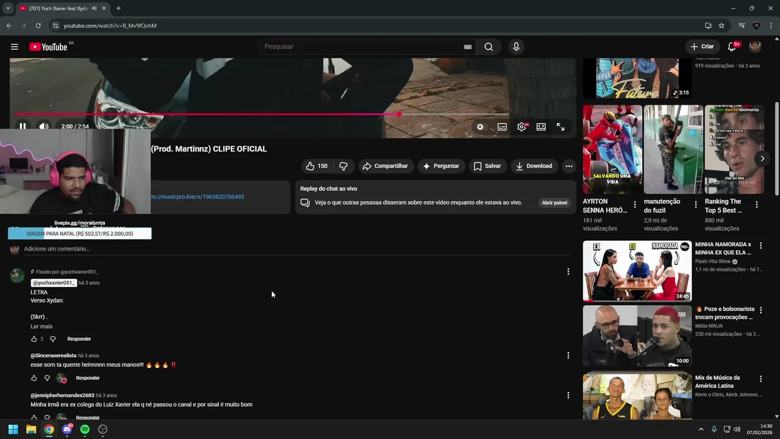Open more actions beside Download
Viewport: 780px width, 439px height.
point(569,166)
